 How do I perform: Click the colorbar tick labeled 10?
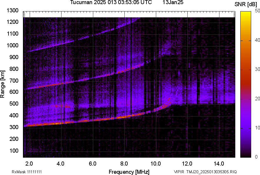tap(257, 128)
